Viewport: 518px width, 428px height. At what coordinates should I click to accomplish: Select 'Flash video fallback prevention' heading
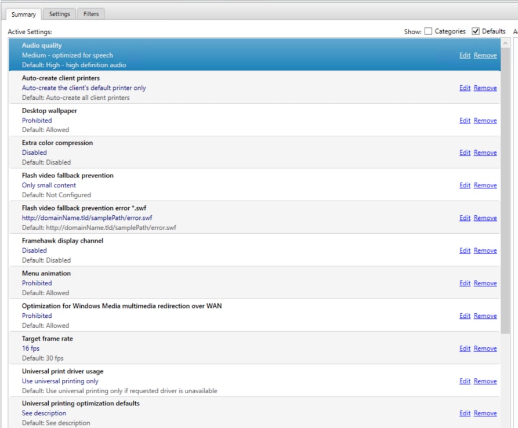click(x=68, y=175)
